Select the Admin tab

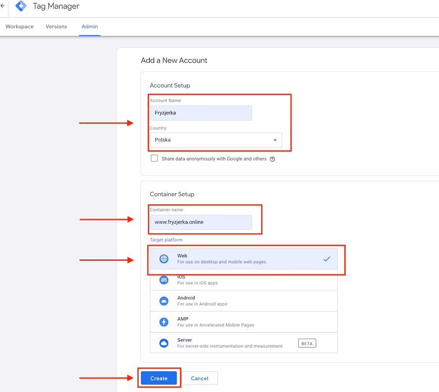click(90, 27)
